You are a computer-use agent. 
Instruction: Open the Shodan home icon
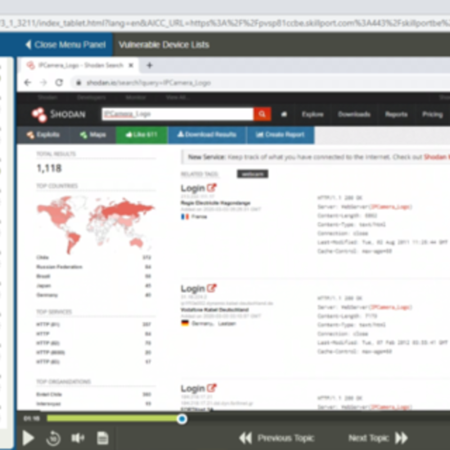284,114
